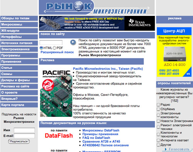
Task: Click the red DataFlash logo
Action: (59, 136)
